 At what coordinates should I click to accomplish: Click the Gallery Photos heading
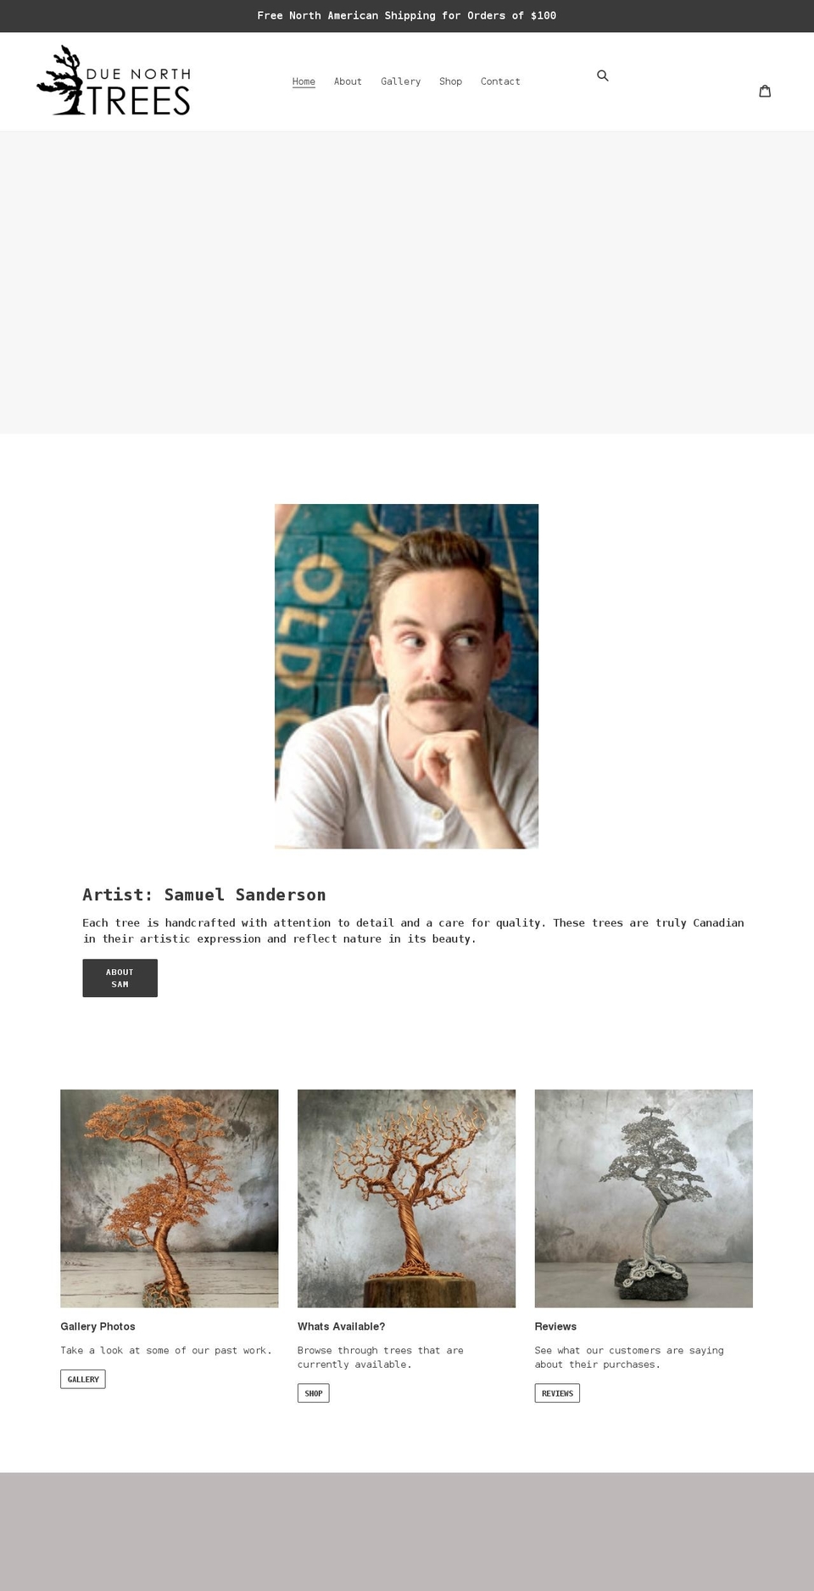point(98,1326)
